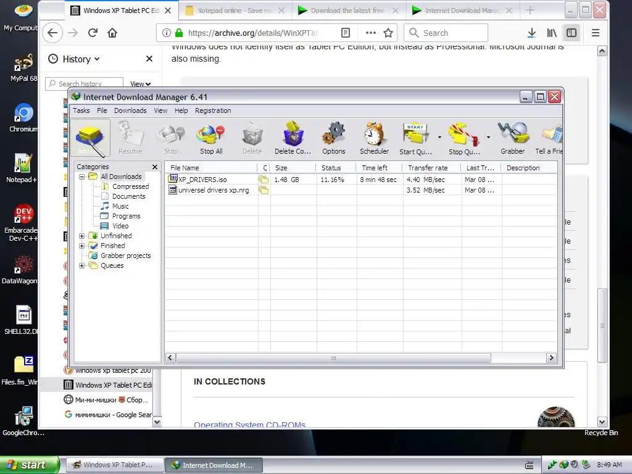The width and height of the screenshot is (632, 474).
Task: Select the XP_DRIVERS.iso download row
Action: [361, 180]
